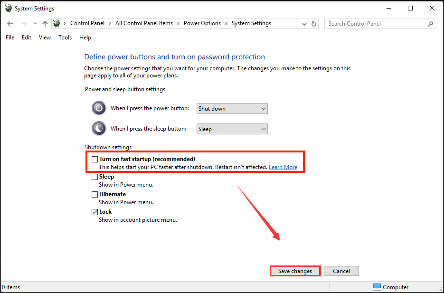This screenshot has height=293, width=444.
Task: Maximize the System Settings window
Action: pyautogui.click(x=410, y=8)
